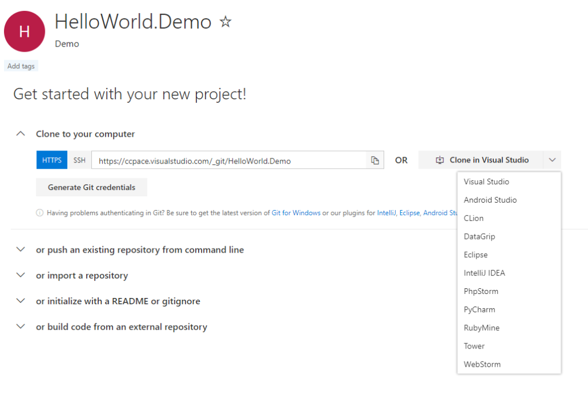Collapse the Clone to your computer section
This screenshot has width=588, height=395.
[x=21, y=133]
